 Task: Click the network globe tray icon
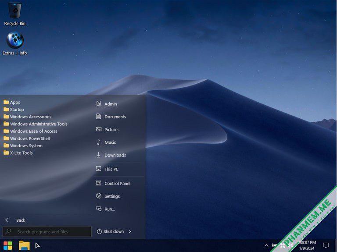283,245
